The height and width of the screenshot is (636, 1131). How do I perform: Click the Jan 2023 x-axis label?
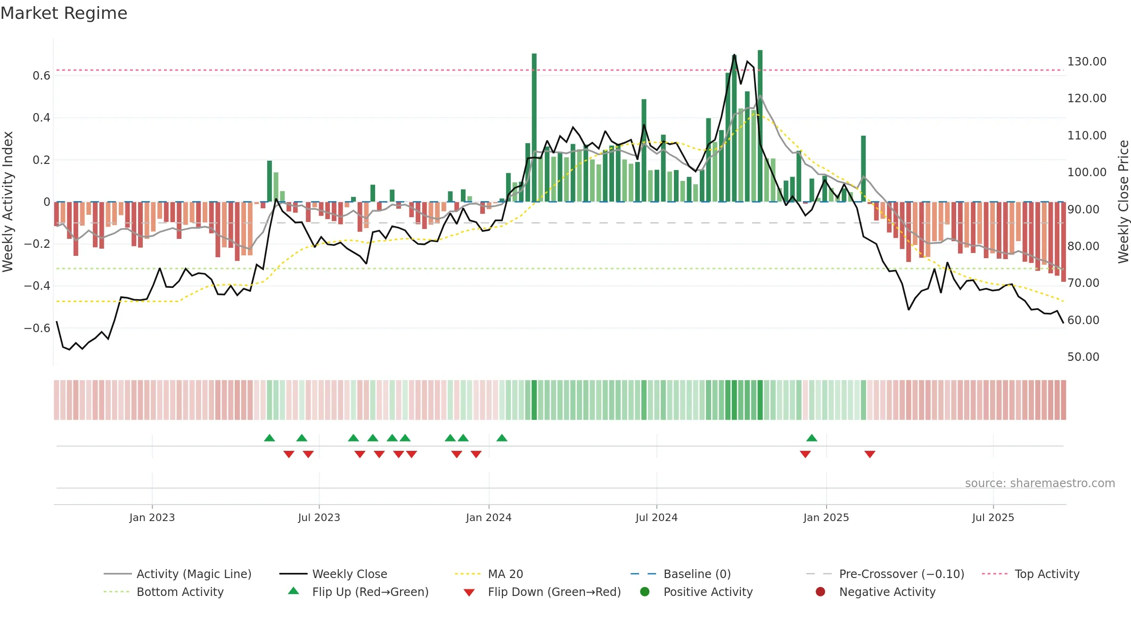[152, 517]
